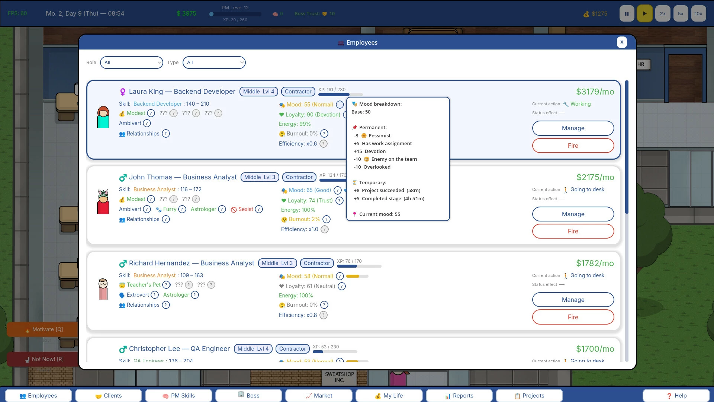Click the play normal speed icon
This screenshot has width=714, height=402.
point(644,14)
